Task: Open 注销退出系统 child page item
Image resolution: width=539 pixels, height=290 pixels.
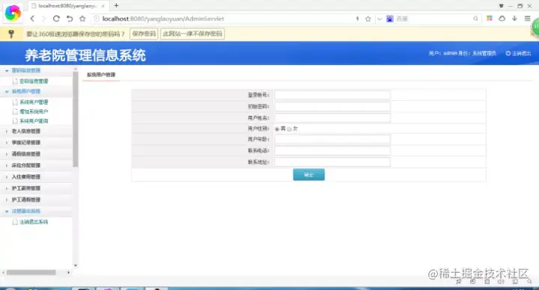Action: coord(34,222)
